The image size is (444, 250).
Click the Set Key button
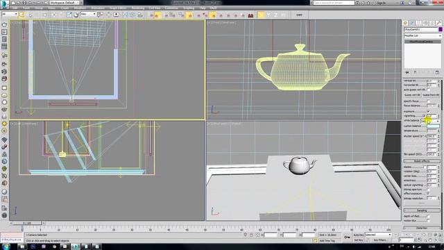(x=358, y=240)
